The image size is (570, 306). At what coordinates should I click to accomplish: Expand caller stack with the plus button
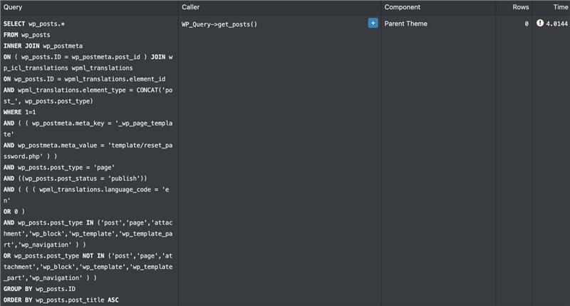[x=373, y=24]
